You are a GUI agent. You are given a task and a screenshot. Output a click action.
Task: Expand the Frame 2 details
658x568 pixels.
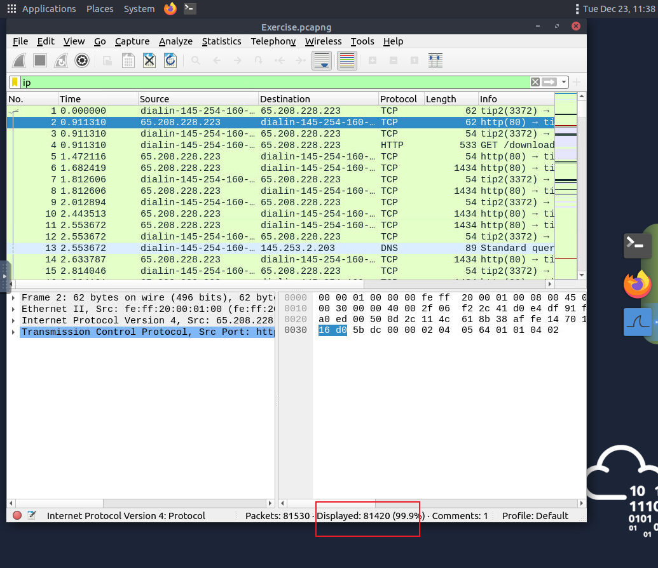coord(13,298)
